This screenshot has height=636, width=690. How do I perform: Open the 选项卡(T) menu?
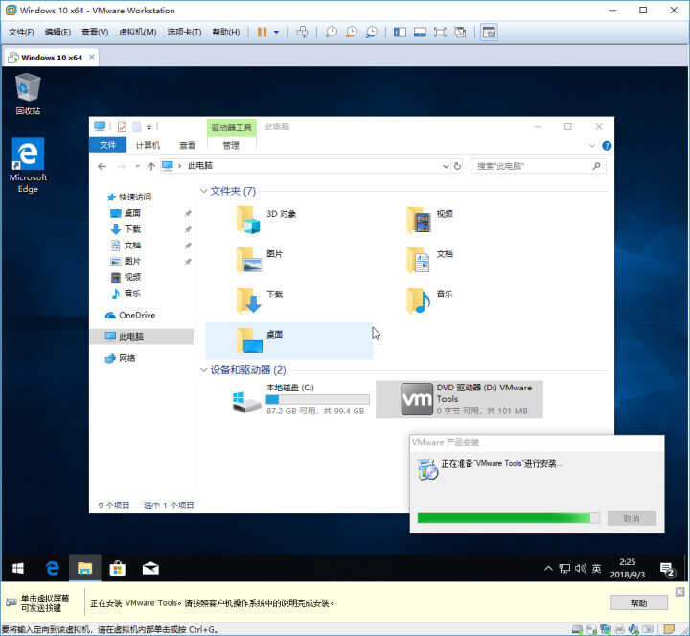click(184, 33)
